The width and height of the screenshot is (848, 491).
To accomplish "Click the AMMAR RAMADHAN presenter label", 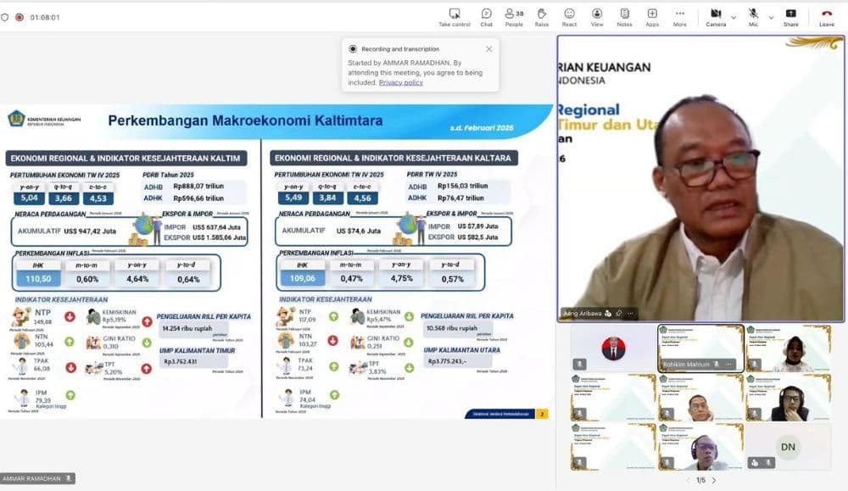I will pyautogui.click(x=37, y=478).
